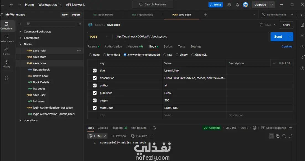The height and width of the screenshot is (161, 305).
Task: Open the No environment selector dropdown
Action: pos(277,15)
